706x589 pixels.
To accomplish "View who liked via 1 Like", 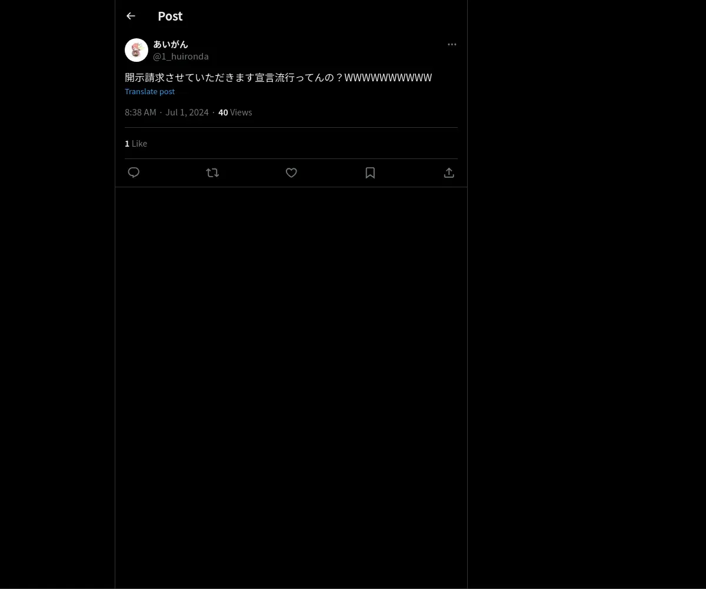I will [x=136, y=143].
